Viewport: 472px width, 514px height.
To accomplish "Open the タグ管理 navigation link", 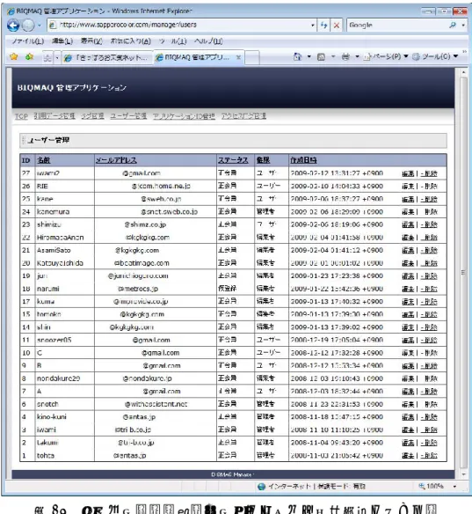I will (92, 116).
